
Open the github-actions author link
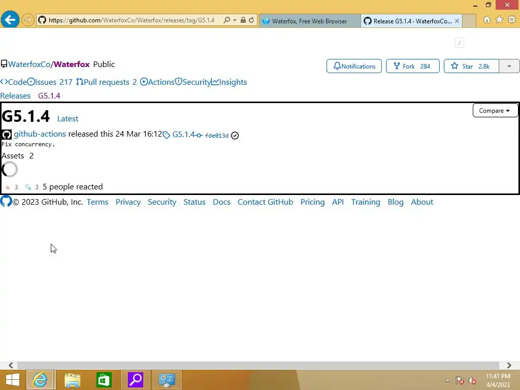click(40, 134)
